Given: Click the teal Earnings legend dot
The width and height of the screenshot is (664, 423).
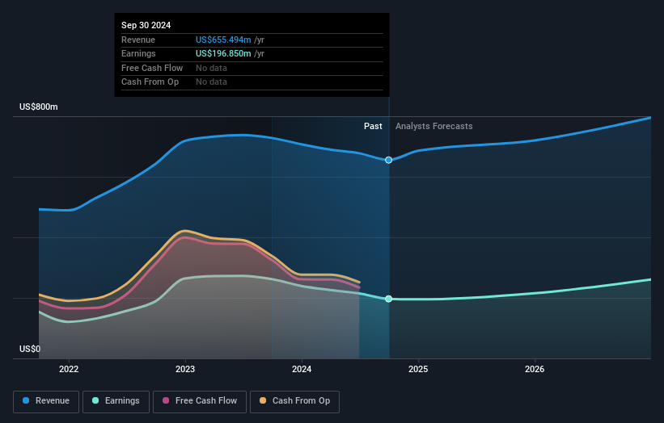Looking at the screenshot, I should pos(95,400).
